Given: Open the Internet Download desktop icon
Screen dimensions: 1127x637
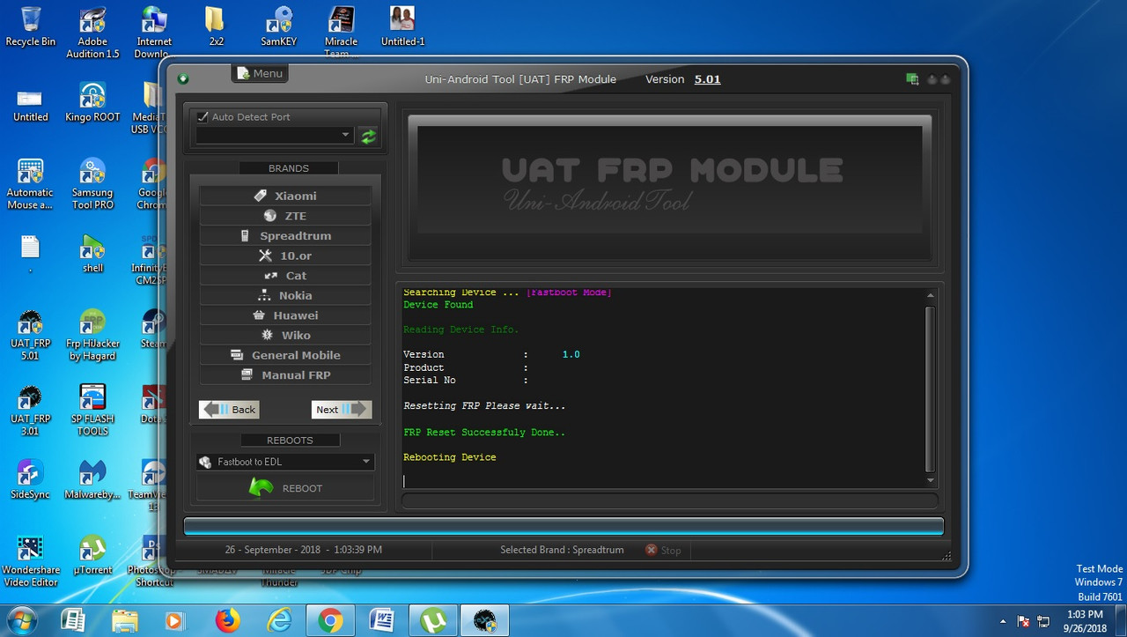Looking at the screenshot, I should click(154, 33).
